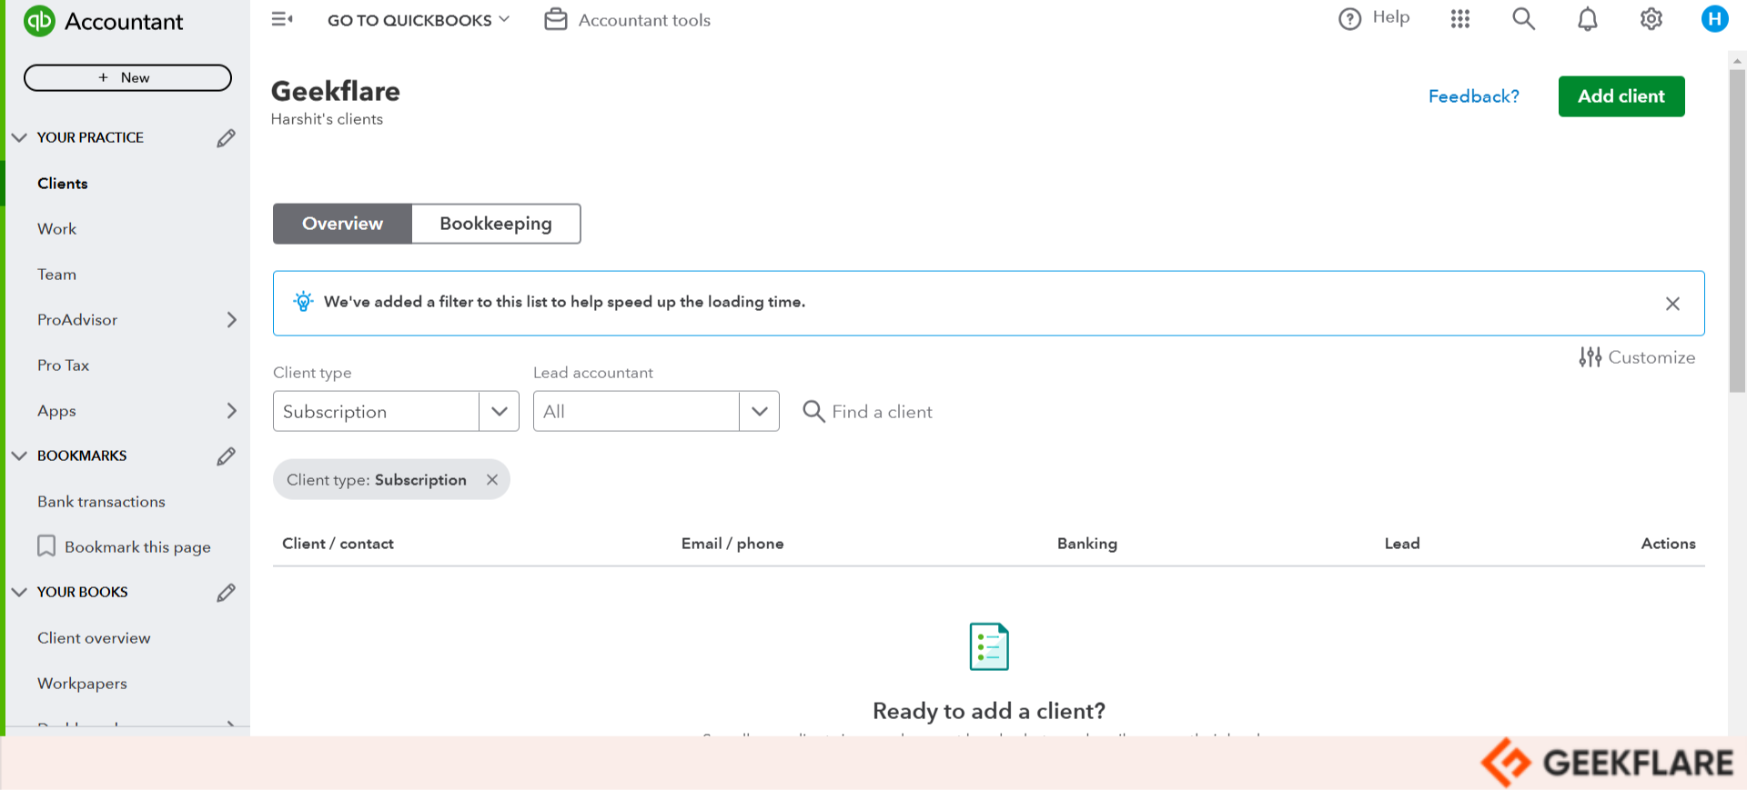
Task: Click the green Add client button
Action: click(x=1621, y=96)
